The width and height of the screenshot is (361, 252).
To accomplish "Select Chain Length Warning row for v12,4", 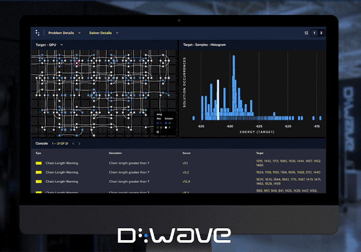I will [x=178, y=181].
